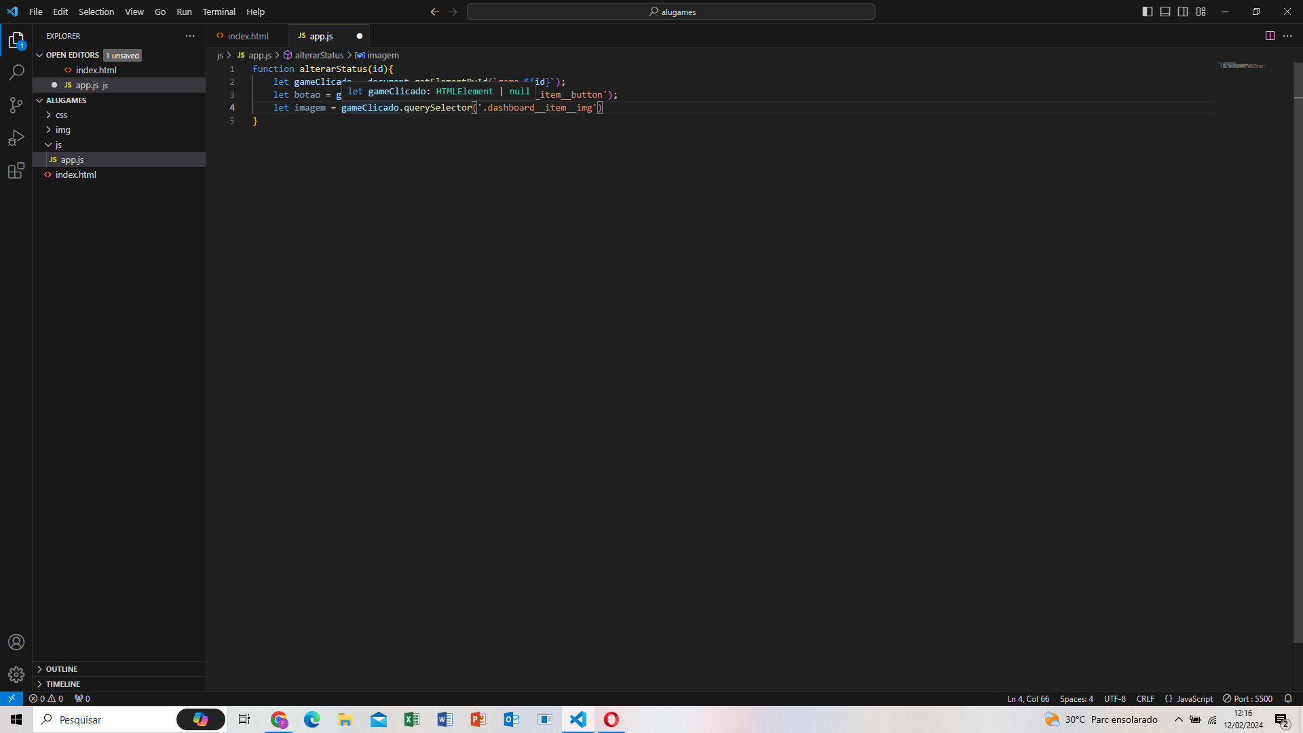1303x733 pixels.
Task: Click errors and warnings status indicator
Action: point(46,698)
